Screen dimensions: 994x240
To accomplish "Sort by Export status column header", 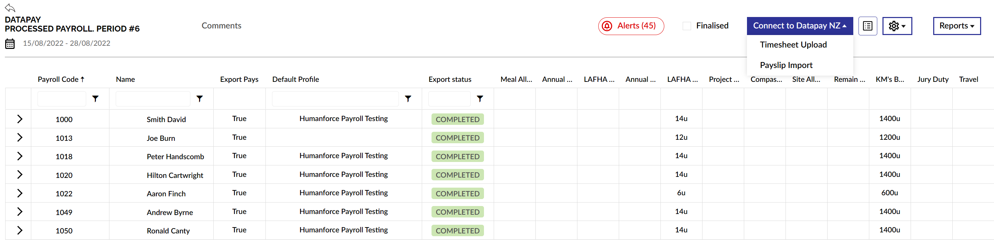I will (x=450, y=79).
